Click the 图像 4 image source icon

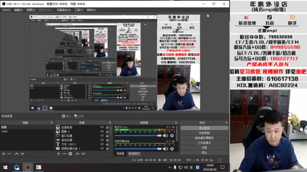(x=58, y=131)
